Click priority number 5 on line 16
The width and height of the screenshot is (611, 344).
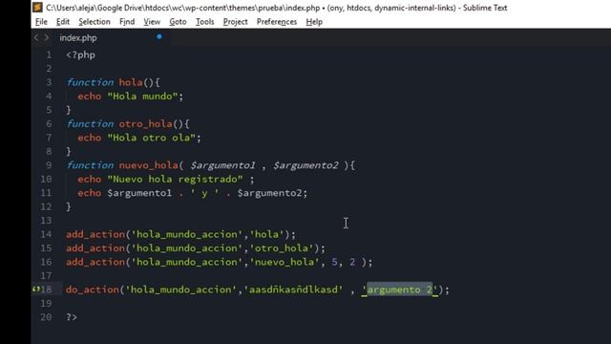[x=334, y=262]
